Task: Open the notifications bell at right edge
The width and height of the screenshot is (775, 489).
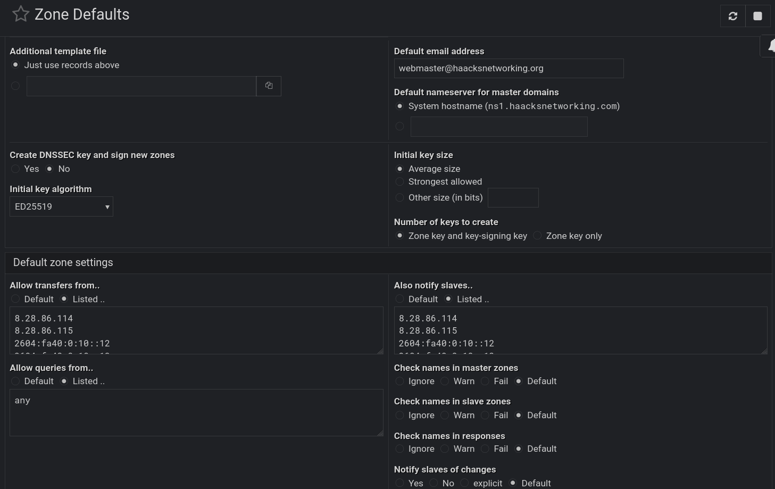Action: [x=770, y=47]
